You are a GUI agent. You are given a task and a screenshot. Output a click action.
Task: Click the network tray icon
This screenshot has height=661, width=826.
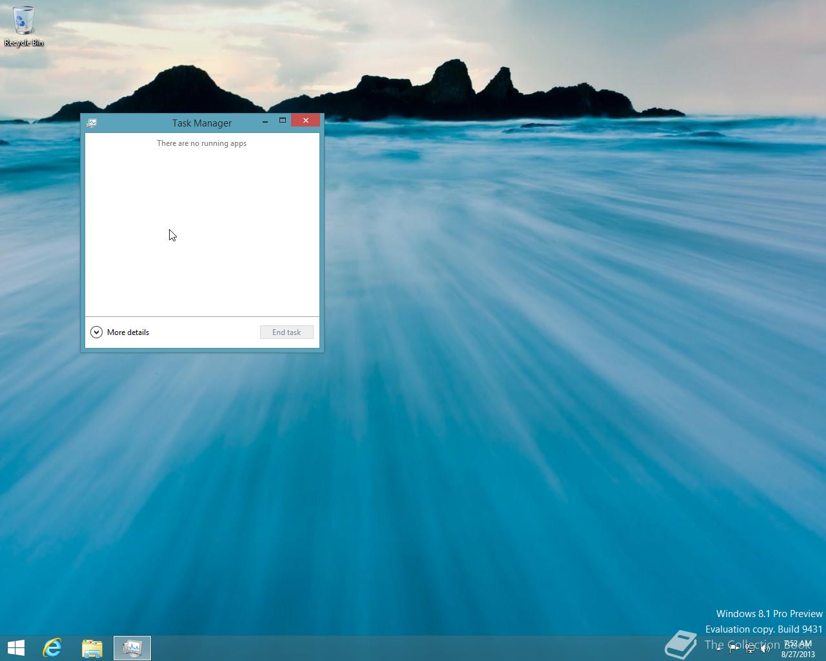click(x=750, y=649)
